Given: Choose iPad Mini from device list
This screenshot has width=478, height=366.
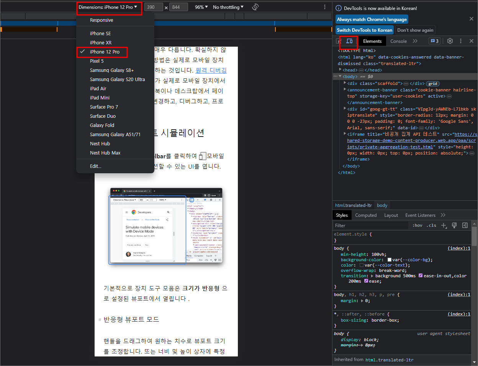Looking at the screenshot, I should coord(115,98).
